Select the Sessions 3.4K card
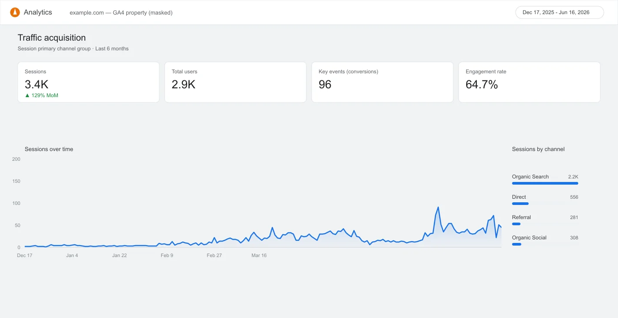The height and width of the screenshot is (318, 618). pyautogui.click(x=88, y=82)
